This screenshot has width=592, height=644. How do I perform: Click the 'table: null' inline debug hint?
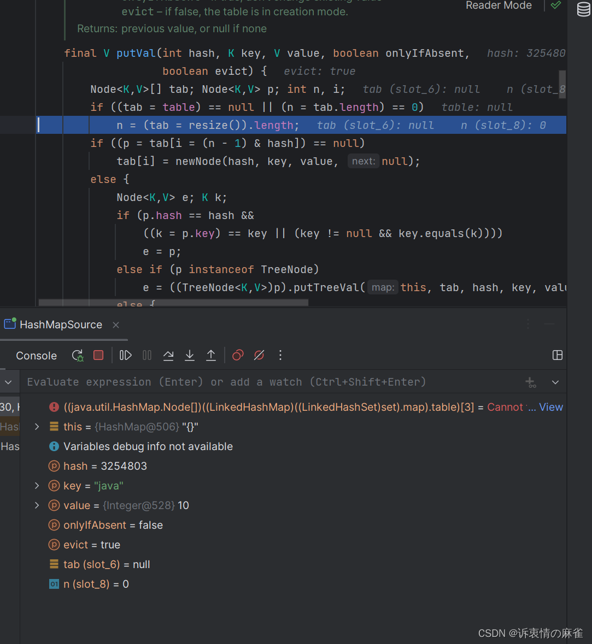477,107
